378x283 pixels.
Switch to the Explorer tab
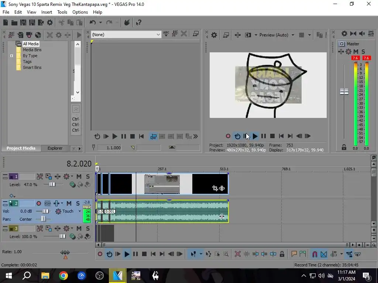tap(55, 148)
